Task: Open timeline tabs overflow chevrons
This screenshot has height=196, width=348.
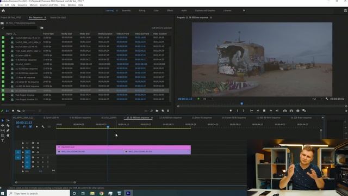Action: pos(322,118)
